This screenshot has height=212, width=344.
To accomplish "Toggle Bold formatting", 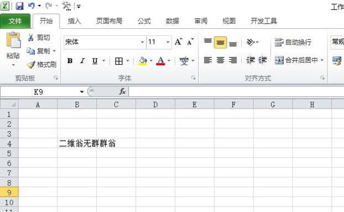I will [70, 61].
